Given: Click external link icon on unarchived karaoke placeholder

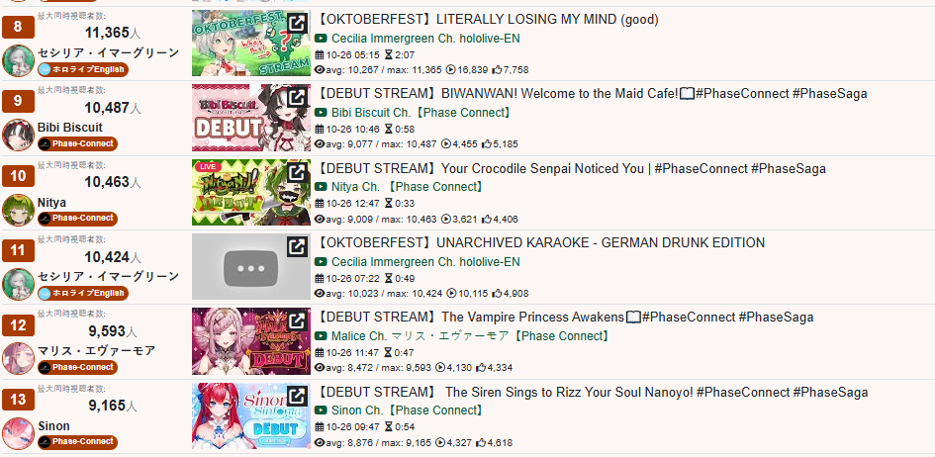Looking at the screenshot, I should (x=297, y=246).
